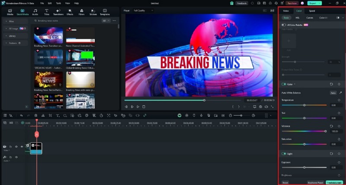
Task: Open the Export dropdown arrow
Action: pos(319,3)
